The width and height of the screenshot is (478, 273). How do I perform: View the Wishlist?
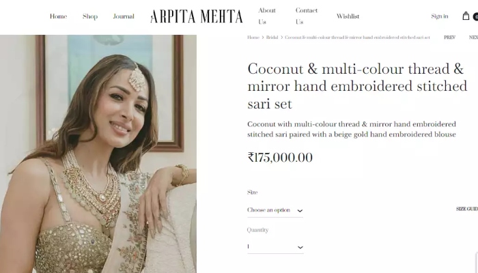pyautogui.click(x=348, y=16)
